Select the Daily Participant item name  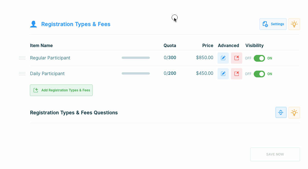(x=47, y=74)
